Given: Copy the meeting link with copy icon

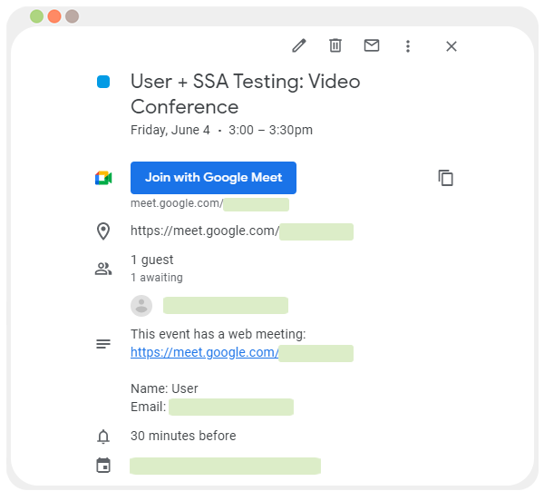Looking at the screenshot, I should click(446, 178).
